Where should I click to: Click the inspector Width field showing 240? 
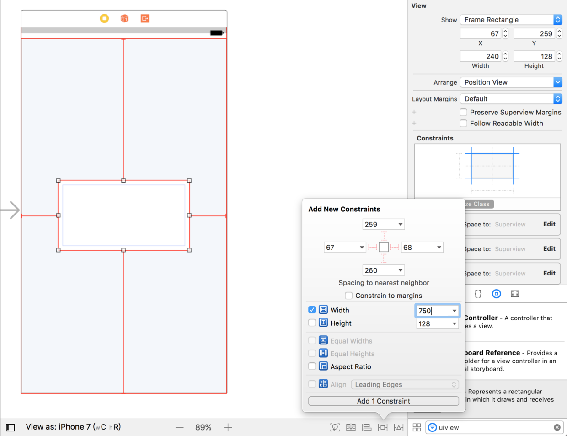click(x=481, y=56)
